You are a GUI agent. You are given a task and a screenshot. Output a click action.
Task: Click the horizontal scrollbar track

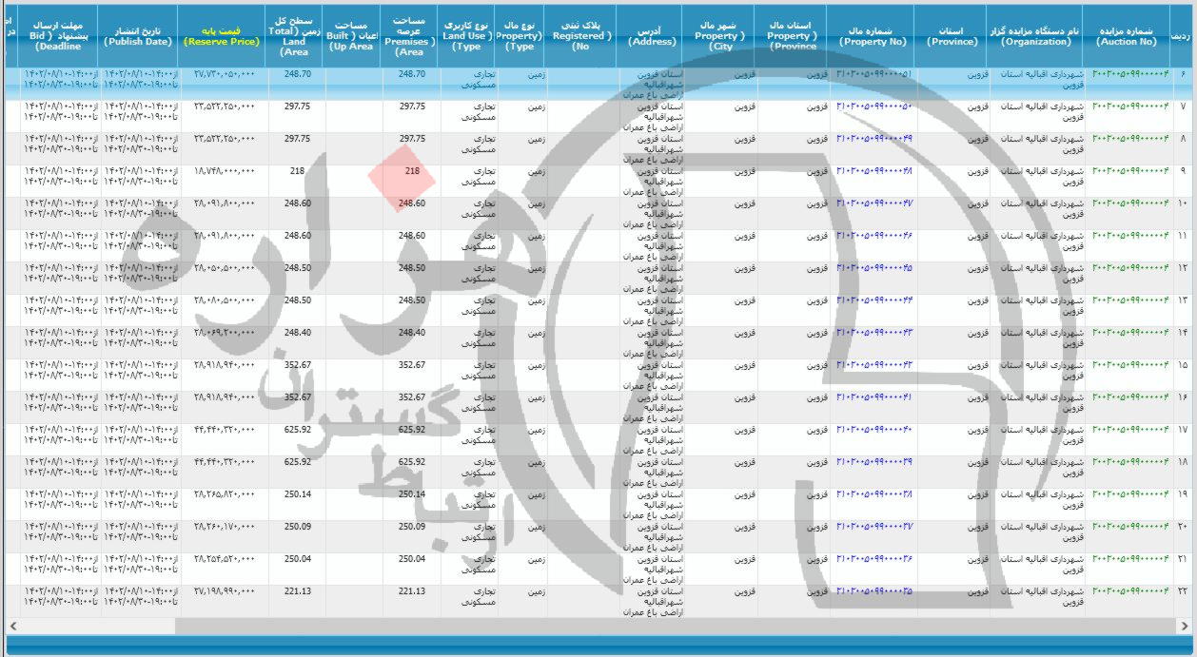coord(598,625)
